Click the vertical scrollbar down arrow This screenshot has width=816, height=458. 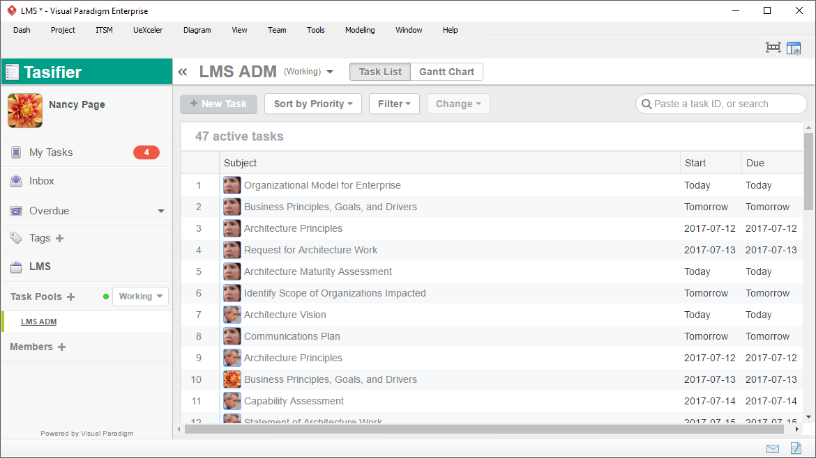click(x=808, y=417)
